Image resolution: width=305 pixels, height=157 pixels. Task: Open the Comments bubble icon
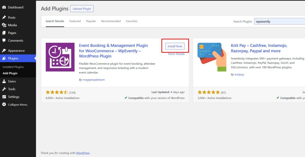pos(4,41)
